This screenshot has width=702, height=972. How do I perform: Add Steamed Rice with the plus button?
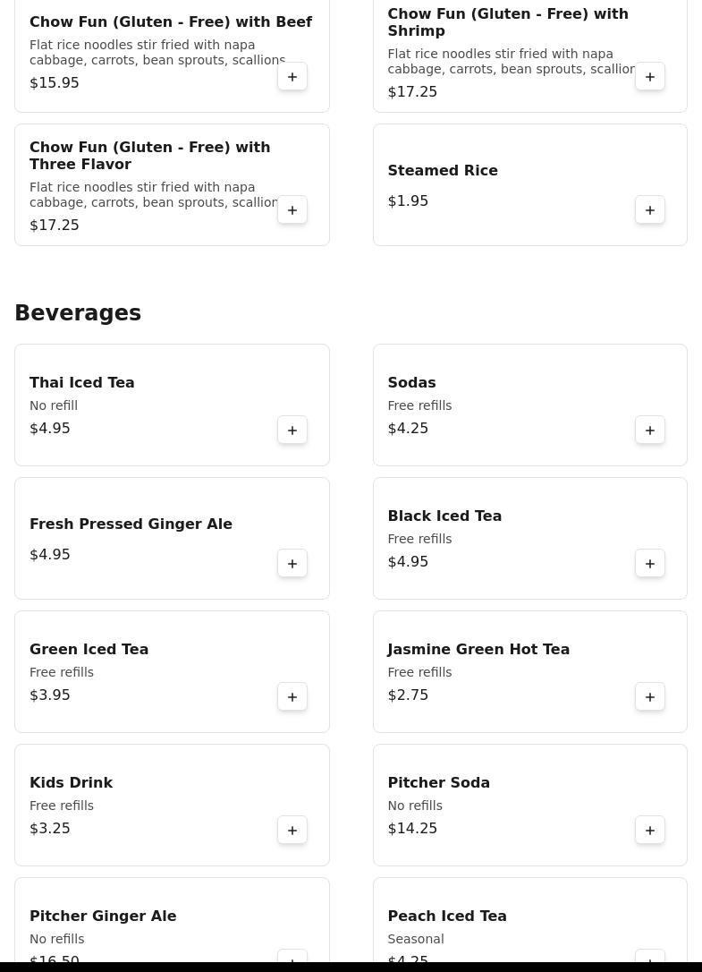650,209
